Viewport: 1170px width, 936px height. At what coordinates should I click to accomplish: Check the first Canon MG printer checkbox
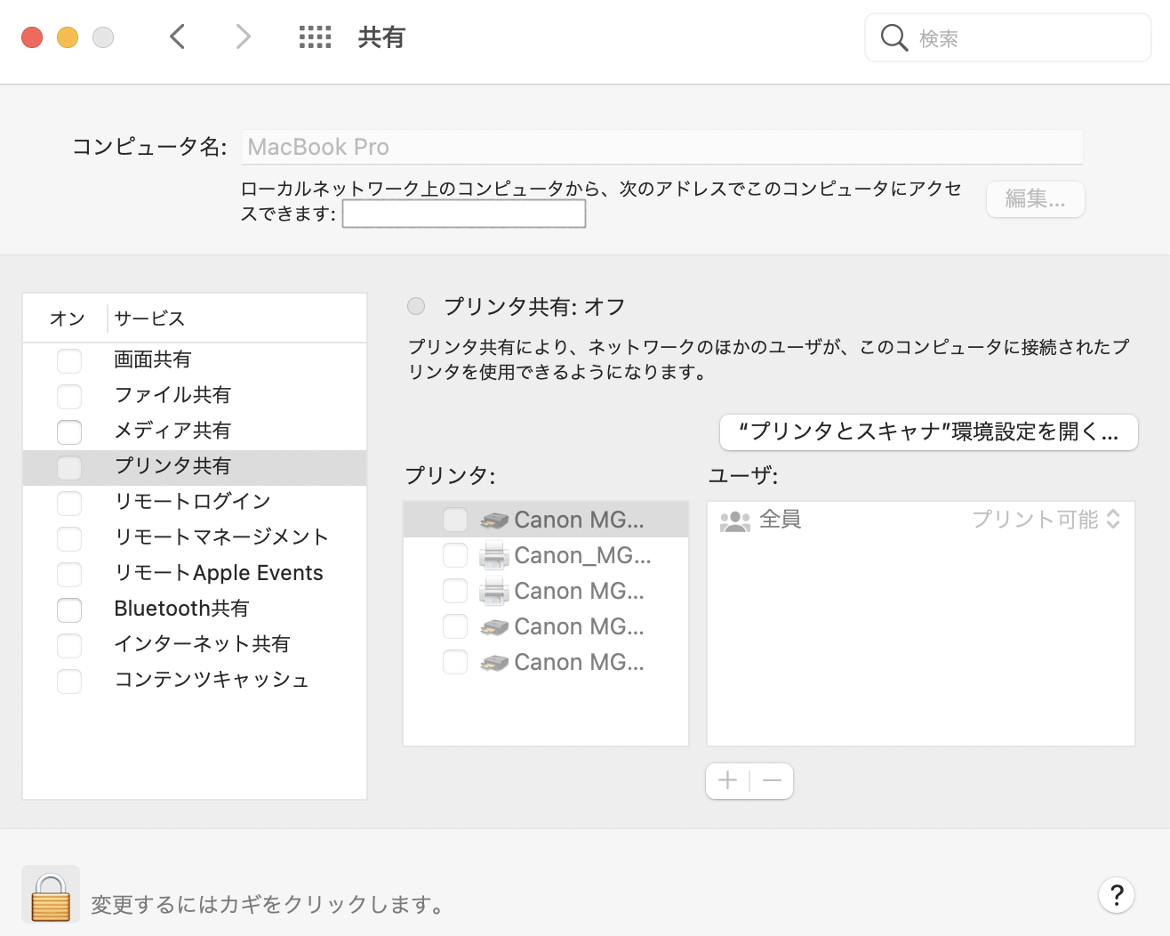tap(455, 520)
